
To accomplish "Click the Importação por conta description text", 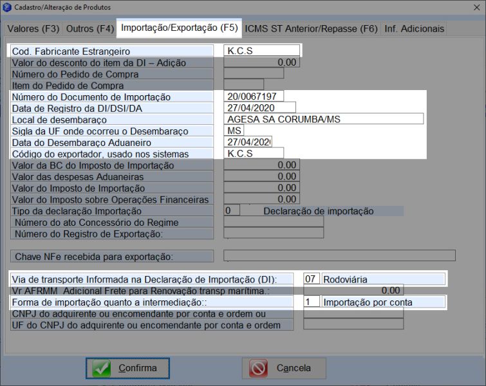I will pyautogui.click(x=368, y=302).
